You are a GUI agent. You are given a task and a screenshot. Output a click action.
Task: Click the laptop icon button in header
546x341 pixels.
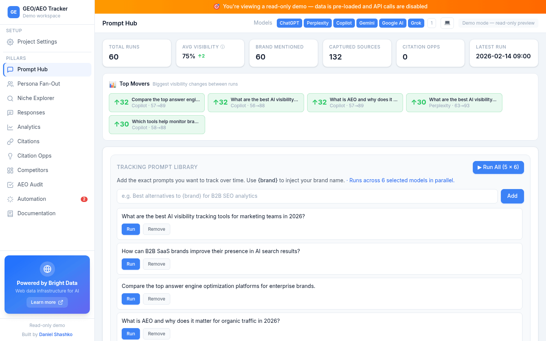447,23
